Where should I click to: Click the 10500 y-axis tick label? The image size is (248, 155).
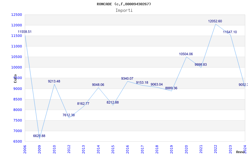pyautogui.click(x=17, y=57)
